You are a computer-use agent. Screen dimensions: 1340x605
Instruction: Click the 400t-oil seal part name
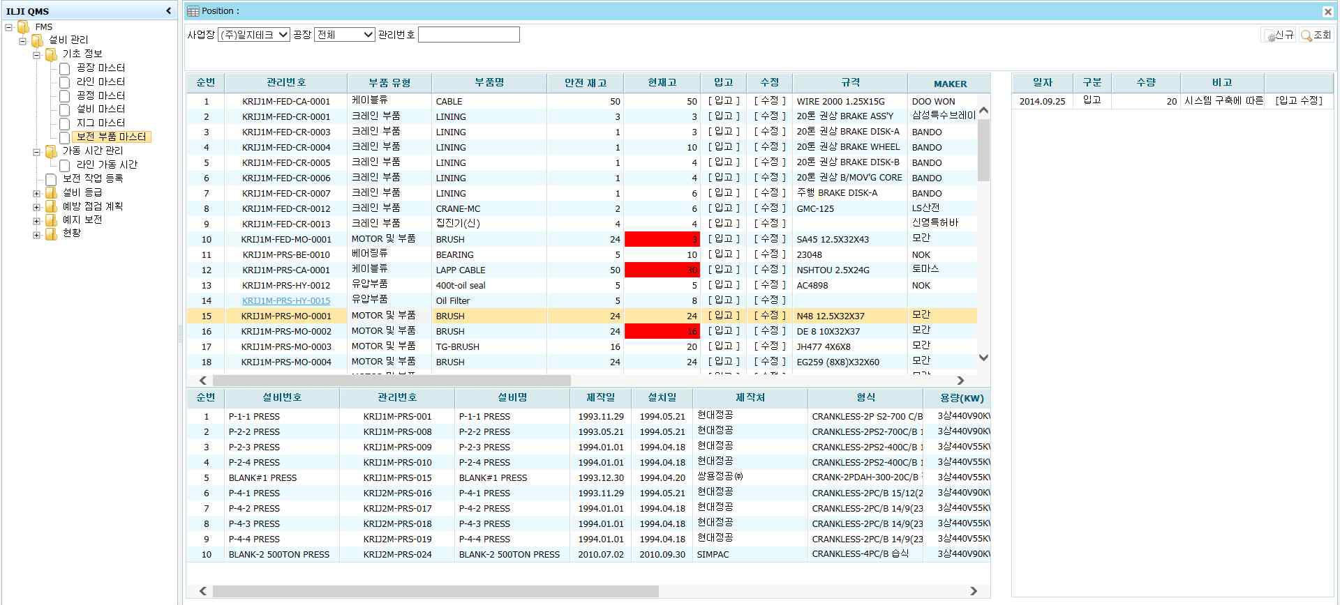point(461,285)
